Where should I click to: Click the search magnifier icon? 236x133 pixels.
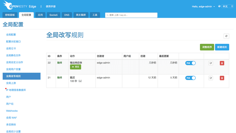tap(108, 15)
